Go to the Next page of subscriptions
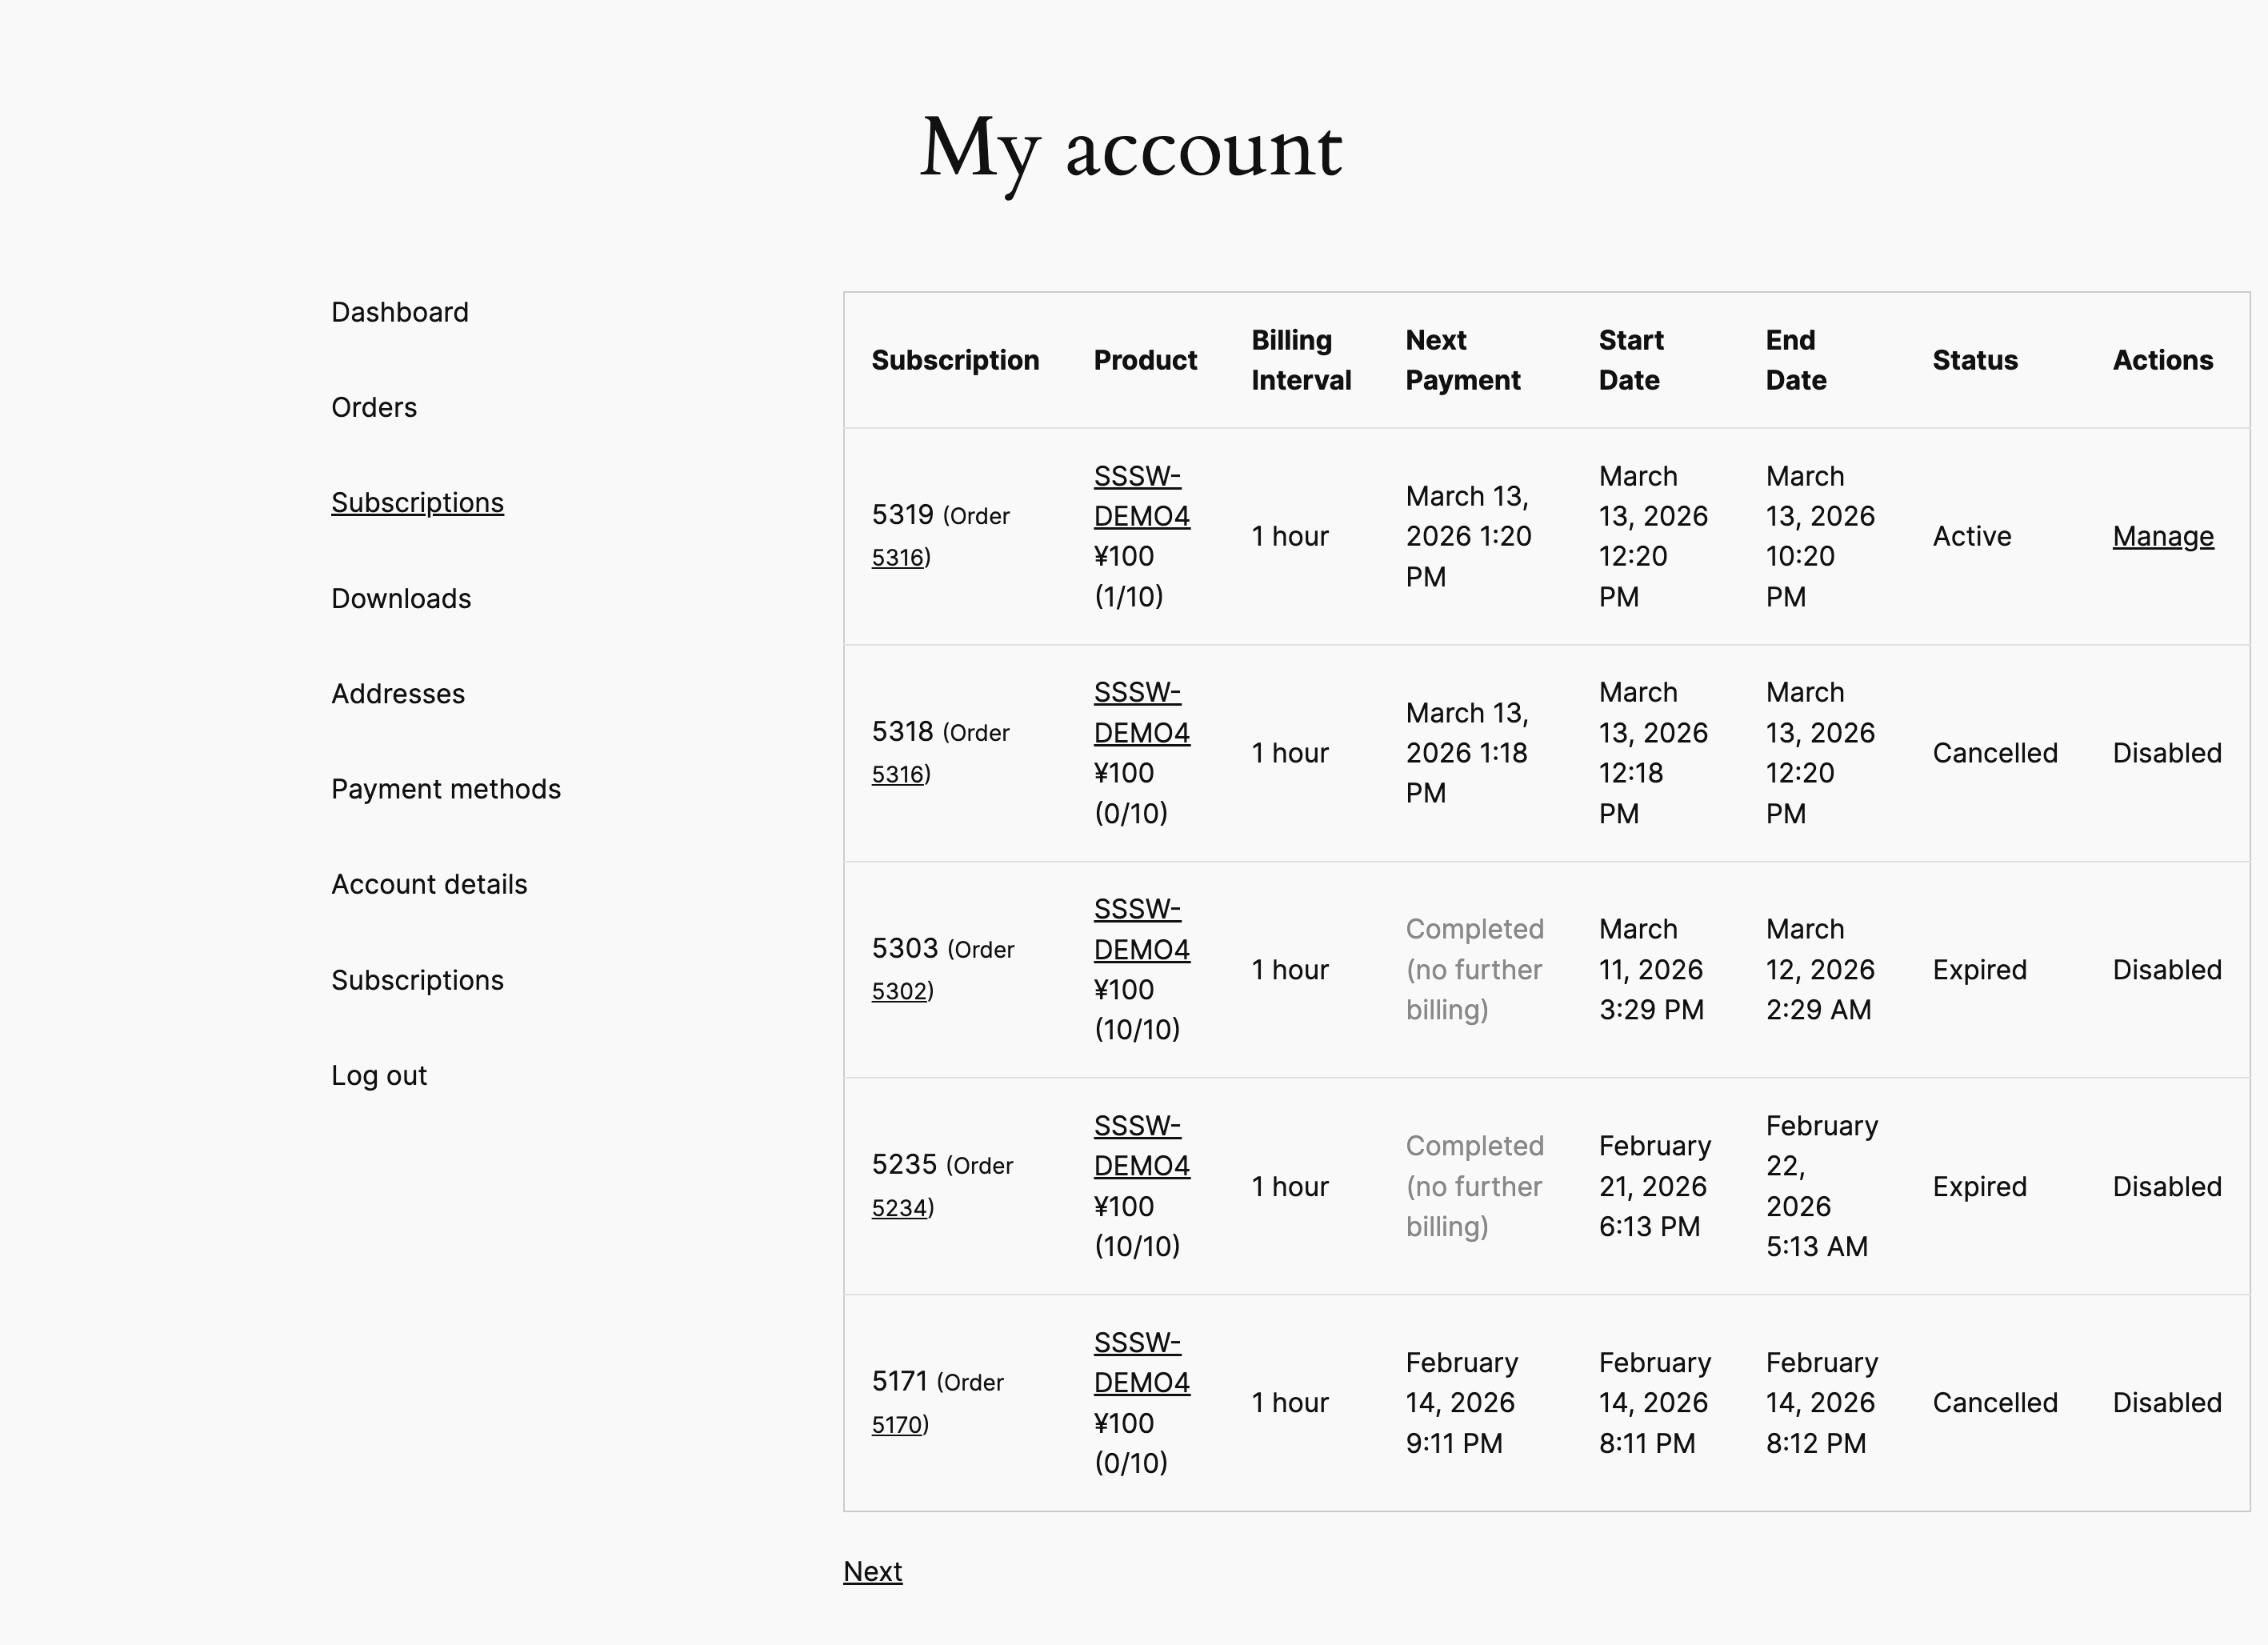Image resolution: width=2268 pixels, height=1645 pixels. 872,1571
